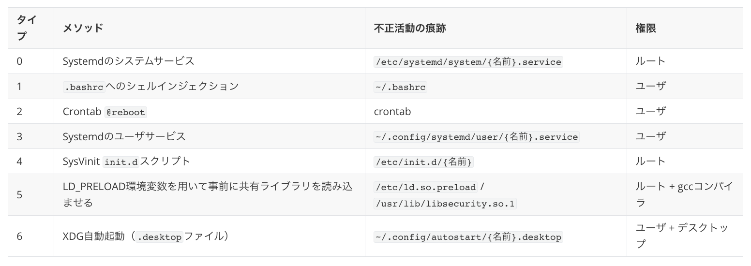Click the ~/.config/autostart desktop path
Viewport: 751px width, 266px height.
pyautogui.click(x=468, y=237)
